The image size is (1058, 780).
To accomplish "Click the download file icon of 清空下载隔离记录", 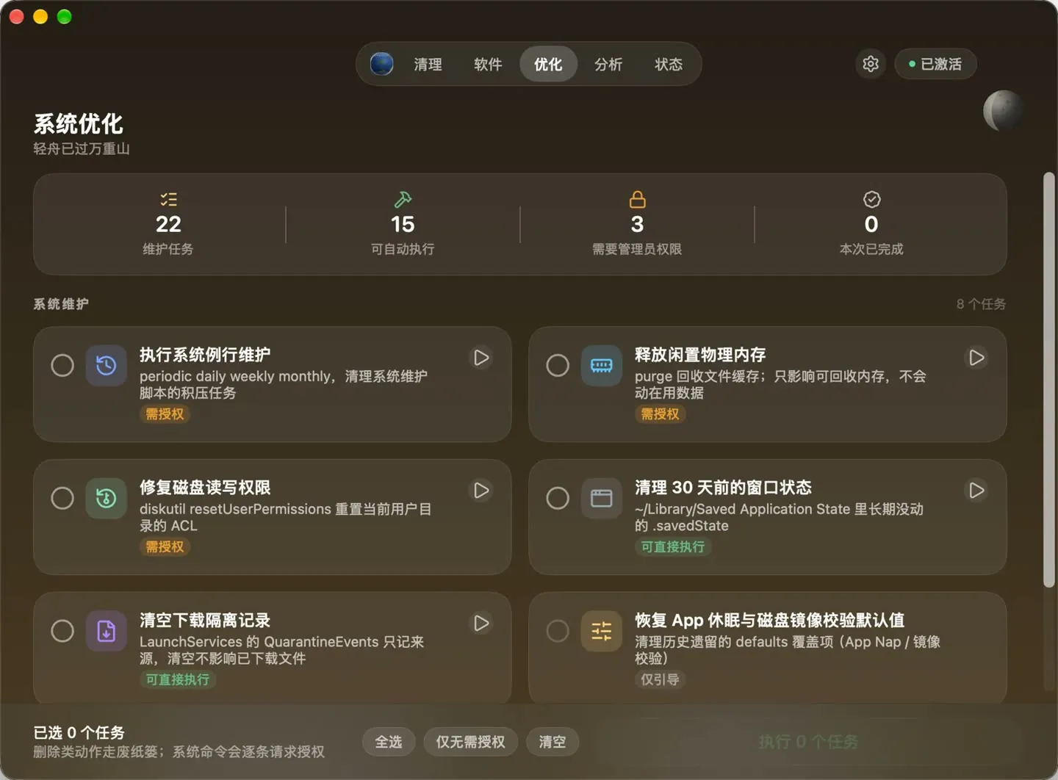I will 107,632.
